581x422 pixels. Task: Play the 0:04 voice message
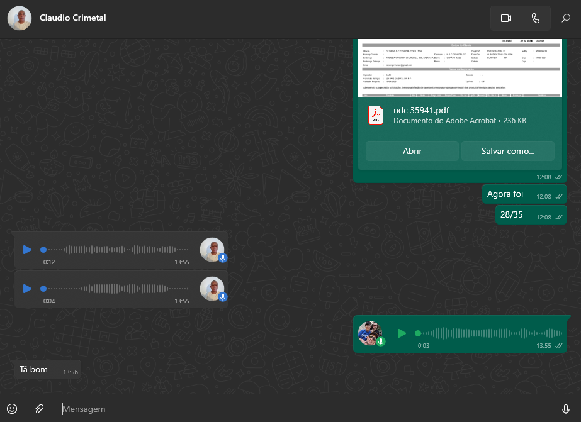pyautogui.click(x=27, y=289)
